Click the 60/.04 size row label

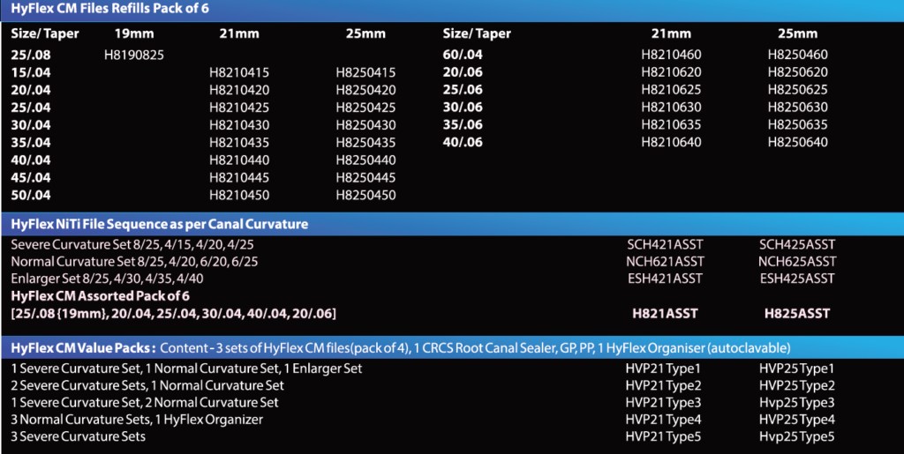click(x=463, y=55)
